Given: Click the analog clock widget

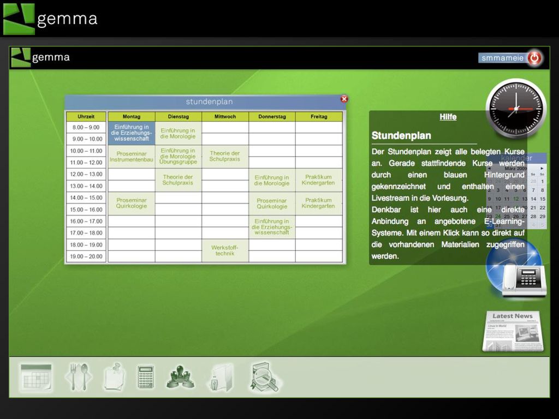Looking at the screenshot, I should pos(516,109).
